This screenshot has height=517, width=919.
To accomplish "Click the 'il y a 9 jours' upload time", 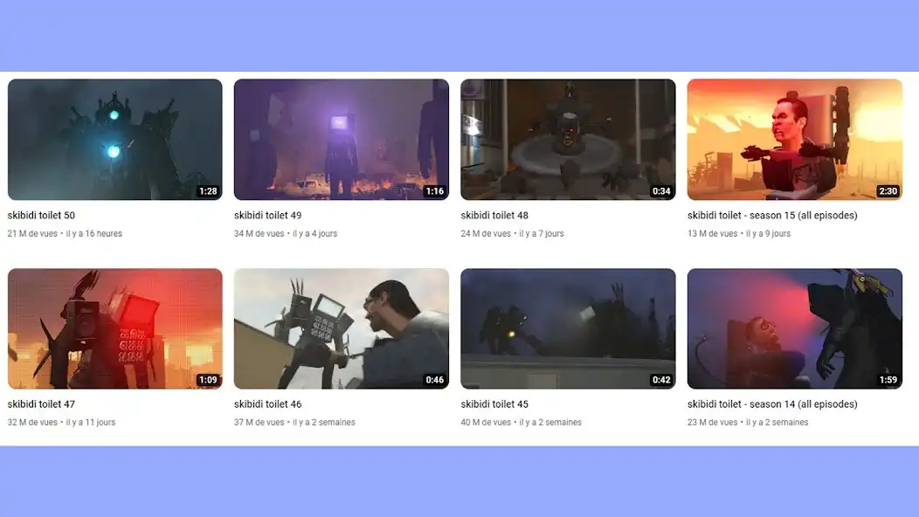I will (769, 233).
